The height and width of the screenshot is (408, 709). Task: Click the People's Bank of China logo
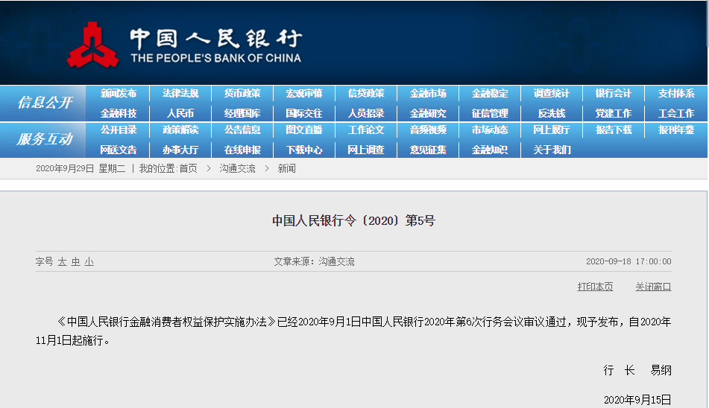pos(92,45)
